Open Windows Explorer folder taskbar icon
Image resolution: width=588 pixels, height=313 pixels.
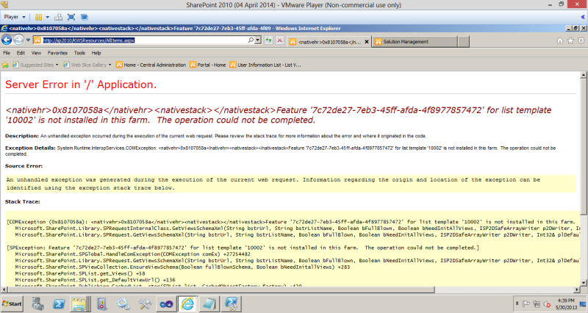tap(79, 303)
